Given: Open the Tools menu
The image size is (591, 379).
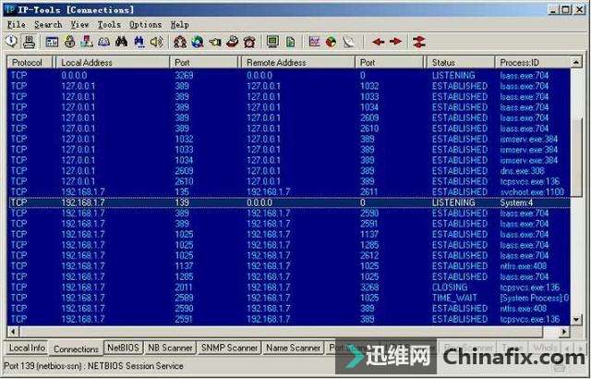Looking at the screenshot, I should (x=109, y=24).
